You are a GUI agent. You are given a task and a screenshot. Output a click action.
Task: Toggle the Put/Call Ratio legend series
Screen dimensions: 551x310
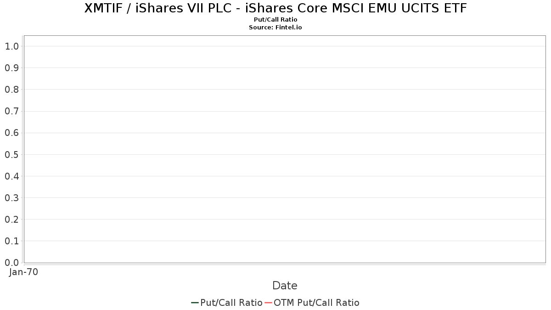pyautogui.click(x=231, y=303)
